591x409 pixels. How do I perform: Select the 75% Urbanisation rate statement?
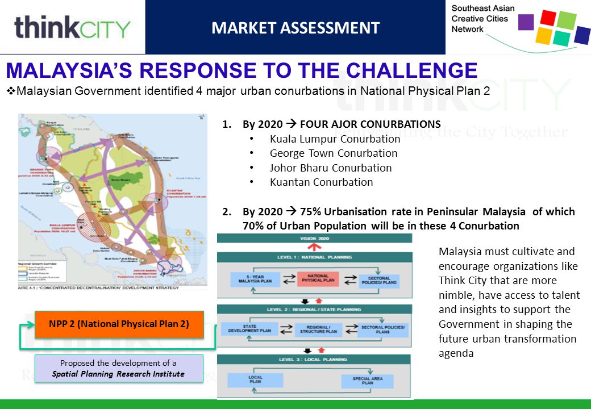click(x=409, y=219)
